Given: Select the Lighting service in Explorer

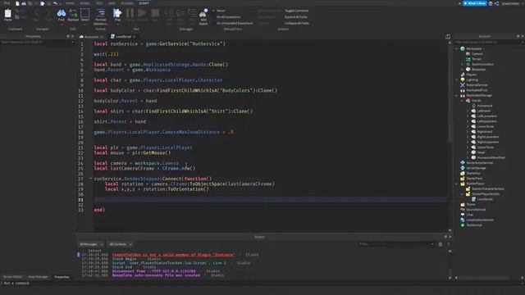Looking at the screenshot, I should tap(469, 80).
